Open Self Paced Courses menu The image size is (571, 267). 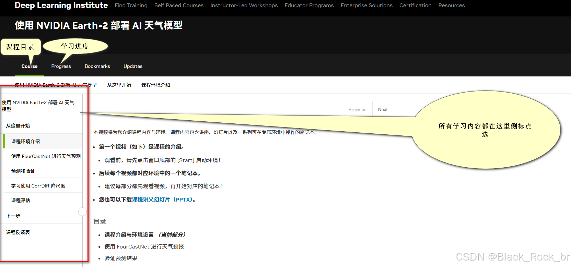click(179, 5)
